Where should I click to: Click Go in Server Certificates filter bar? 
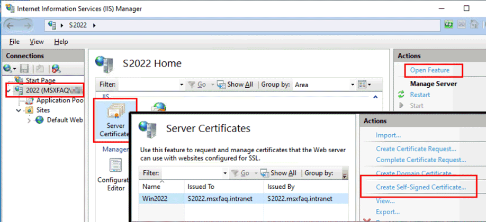[240, 173]
